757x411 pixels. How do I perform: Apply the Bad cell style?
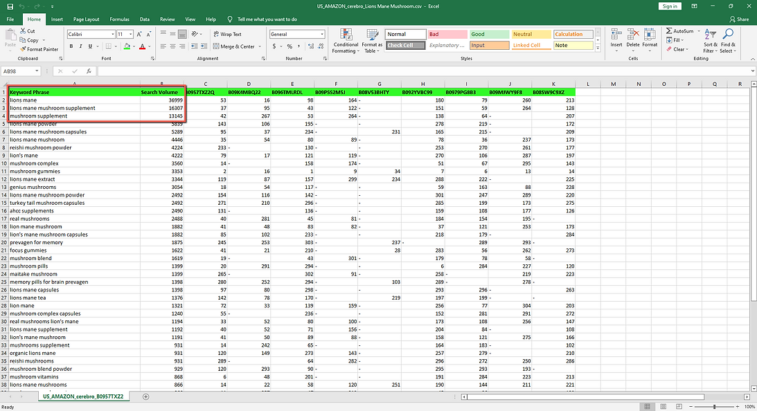(447, 35)
